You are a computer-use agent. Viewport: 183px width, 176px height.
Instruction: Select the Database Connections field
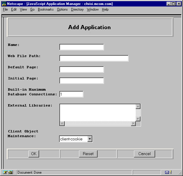click(71, 94)
